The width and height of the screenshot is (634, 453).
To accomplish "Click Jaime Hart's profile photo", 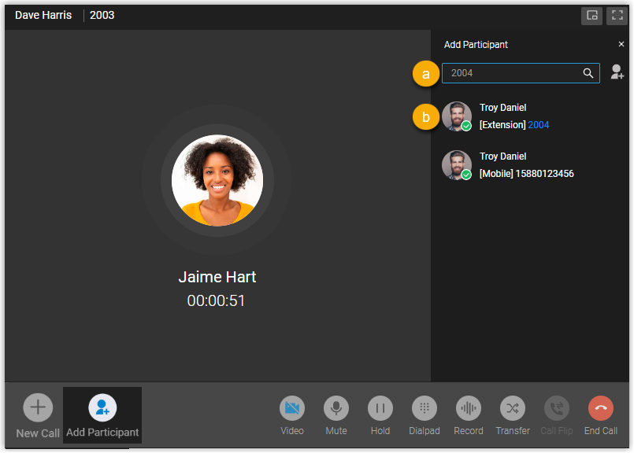I will tap(217, 180).
